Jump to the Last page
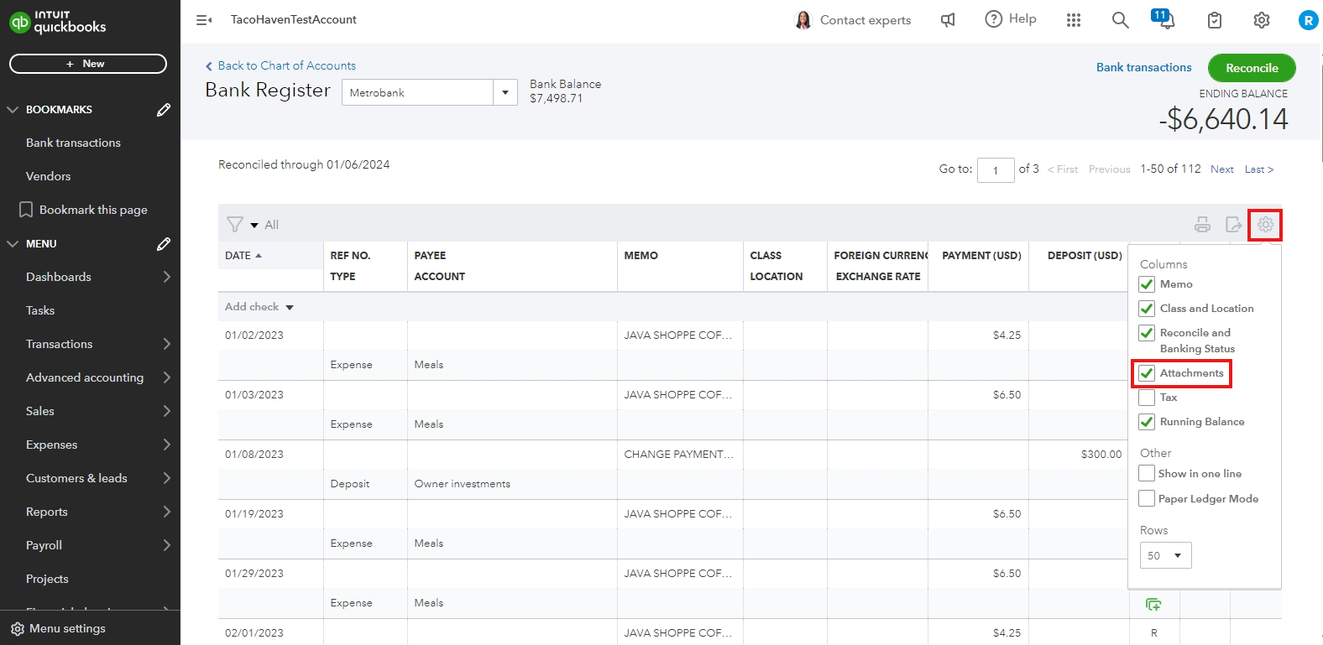1323x645 pixels. point(1259,169)
